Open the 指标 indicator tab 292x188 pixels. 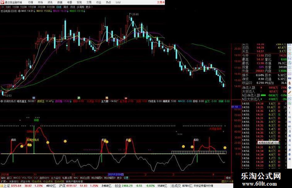tap(3, 178)
